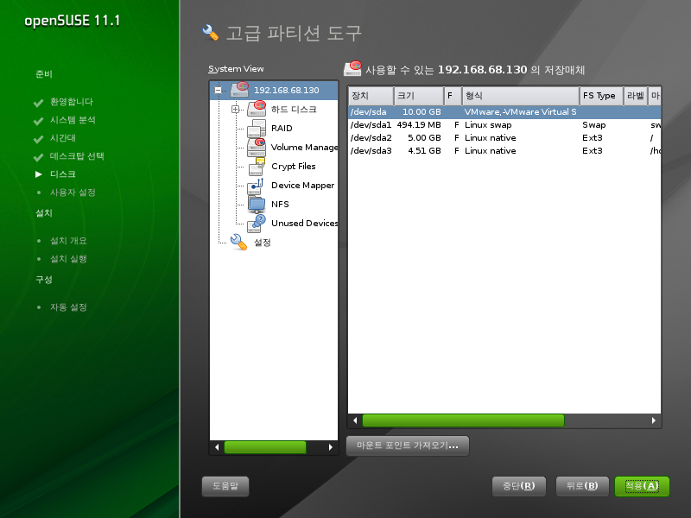Select NFS in the System View tree
The image size is (691, 518).
(280, 204)
